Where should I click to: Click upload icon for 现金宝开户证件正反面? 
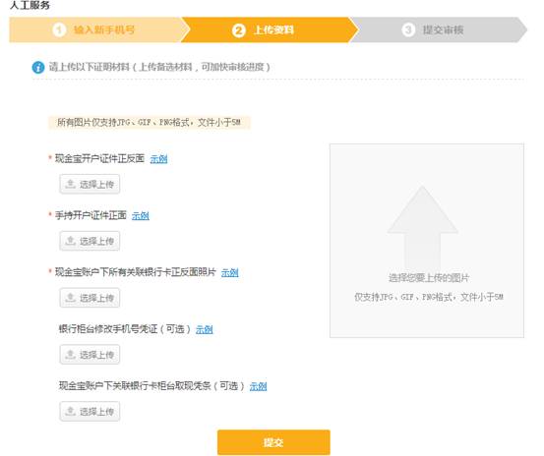(x=71, y=184)
